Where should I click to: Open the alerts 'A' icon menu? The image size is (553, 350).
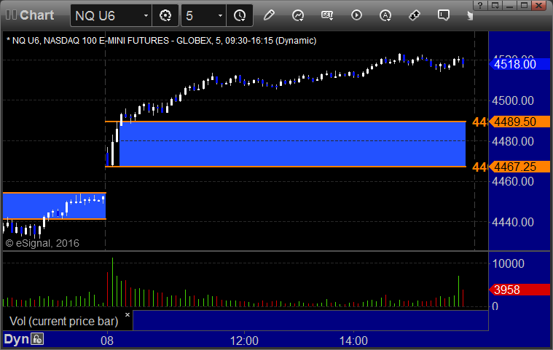tap(385, 15)
